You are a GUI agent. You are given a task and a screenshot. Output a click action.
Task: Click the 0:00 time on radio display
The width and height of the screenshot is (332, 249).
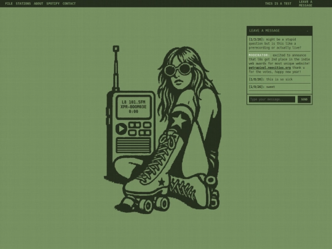133,111
